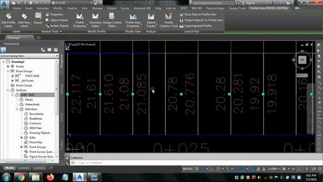The image size is (323, 182).
Task: Expand the Points tree node
Action: point(8,66)
